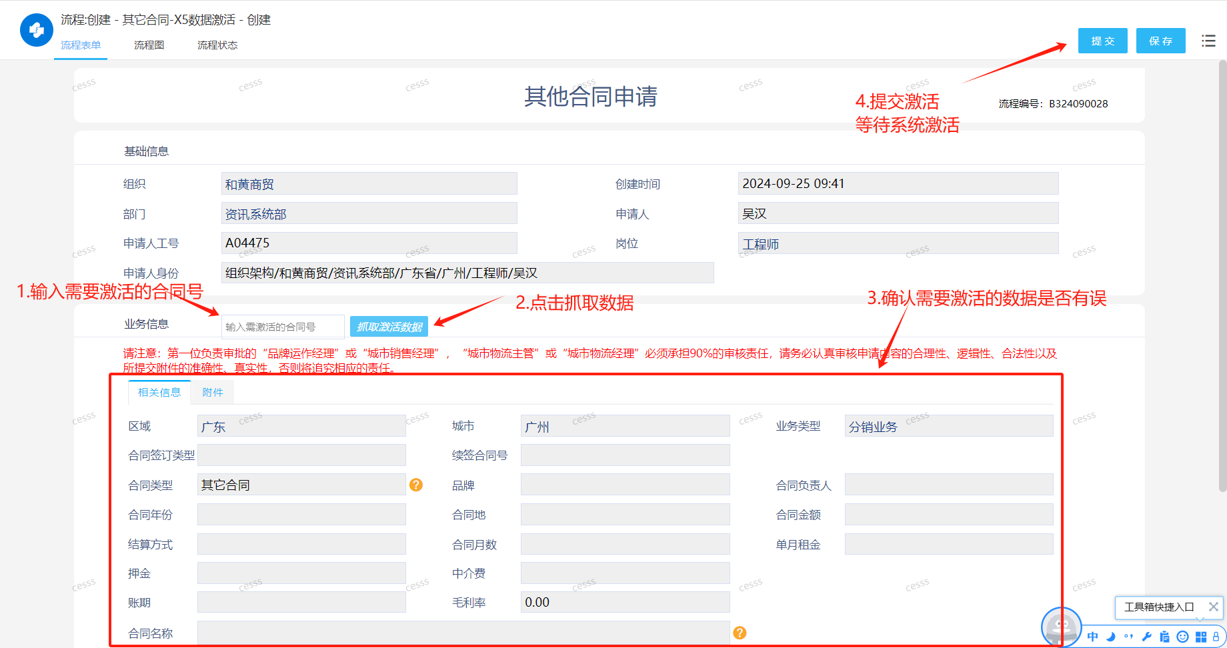Screen dimensions: 1227x648
Task: Click the 单月租金 field
Action: coord(949,544)
